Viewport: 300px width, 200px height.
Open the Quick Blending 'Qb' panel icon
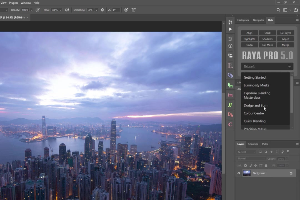coord(230,75)
